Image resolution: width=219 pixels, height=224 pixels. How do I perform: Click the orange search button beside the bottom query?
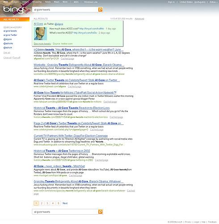[101, 212]
